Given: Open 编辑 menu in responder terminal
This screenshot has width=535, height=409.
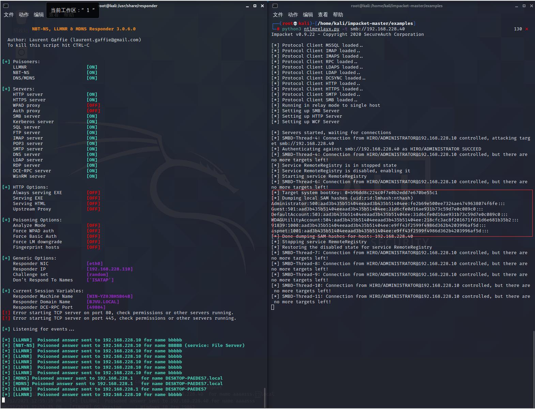Looking at the screenshot, I should tap(39, 15).
